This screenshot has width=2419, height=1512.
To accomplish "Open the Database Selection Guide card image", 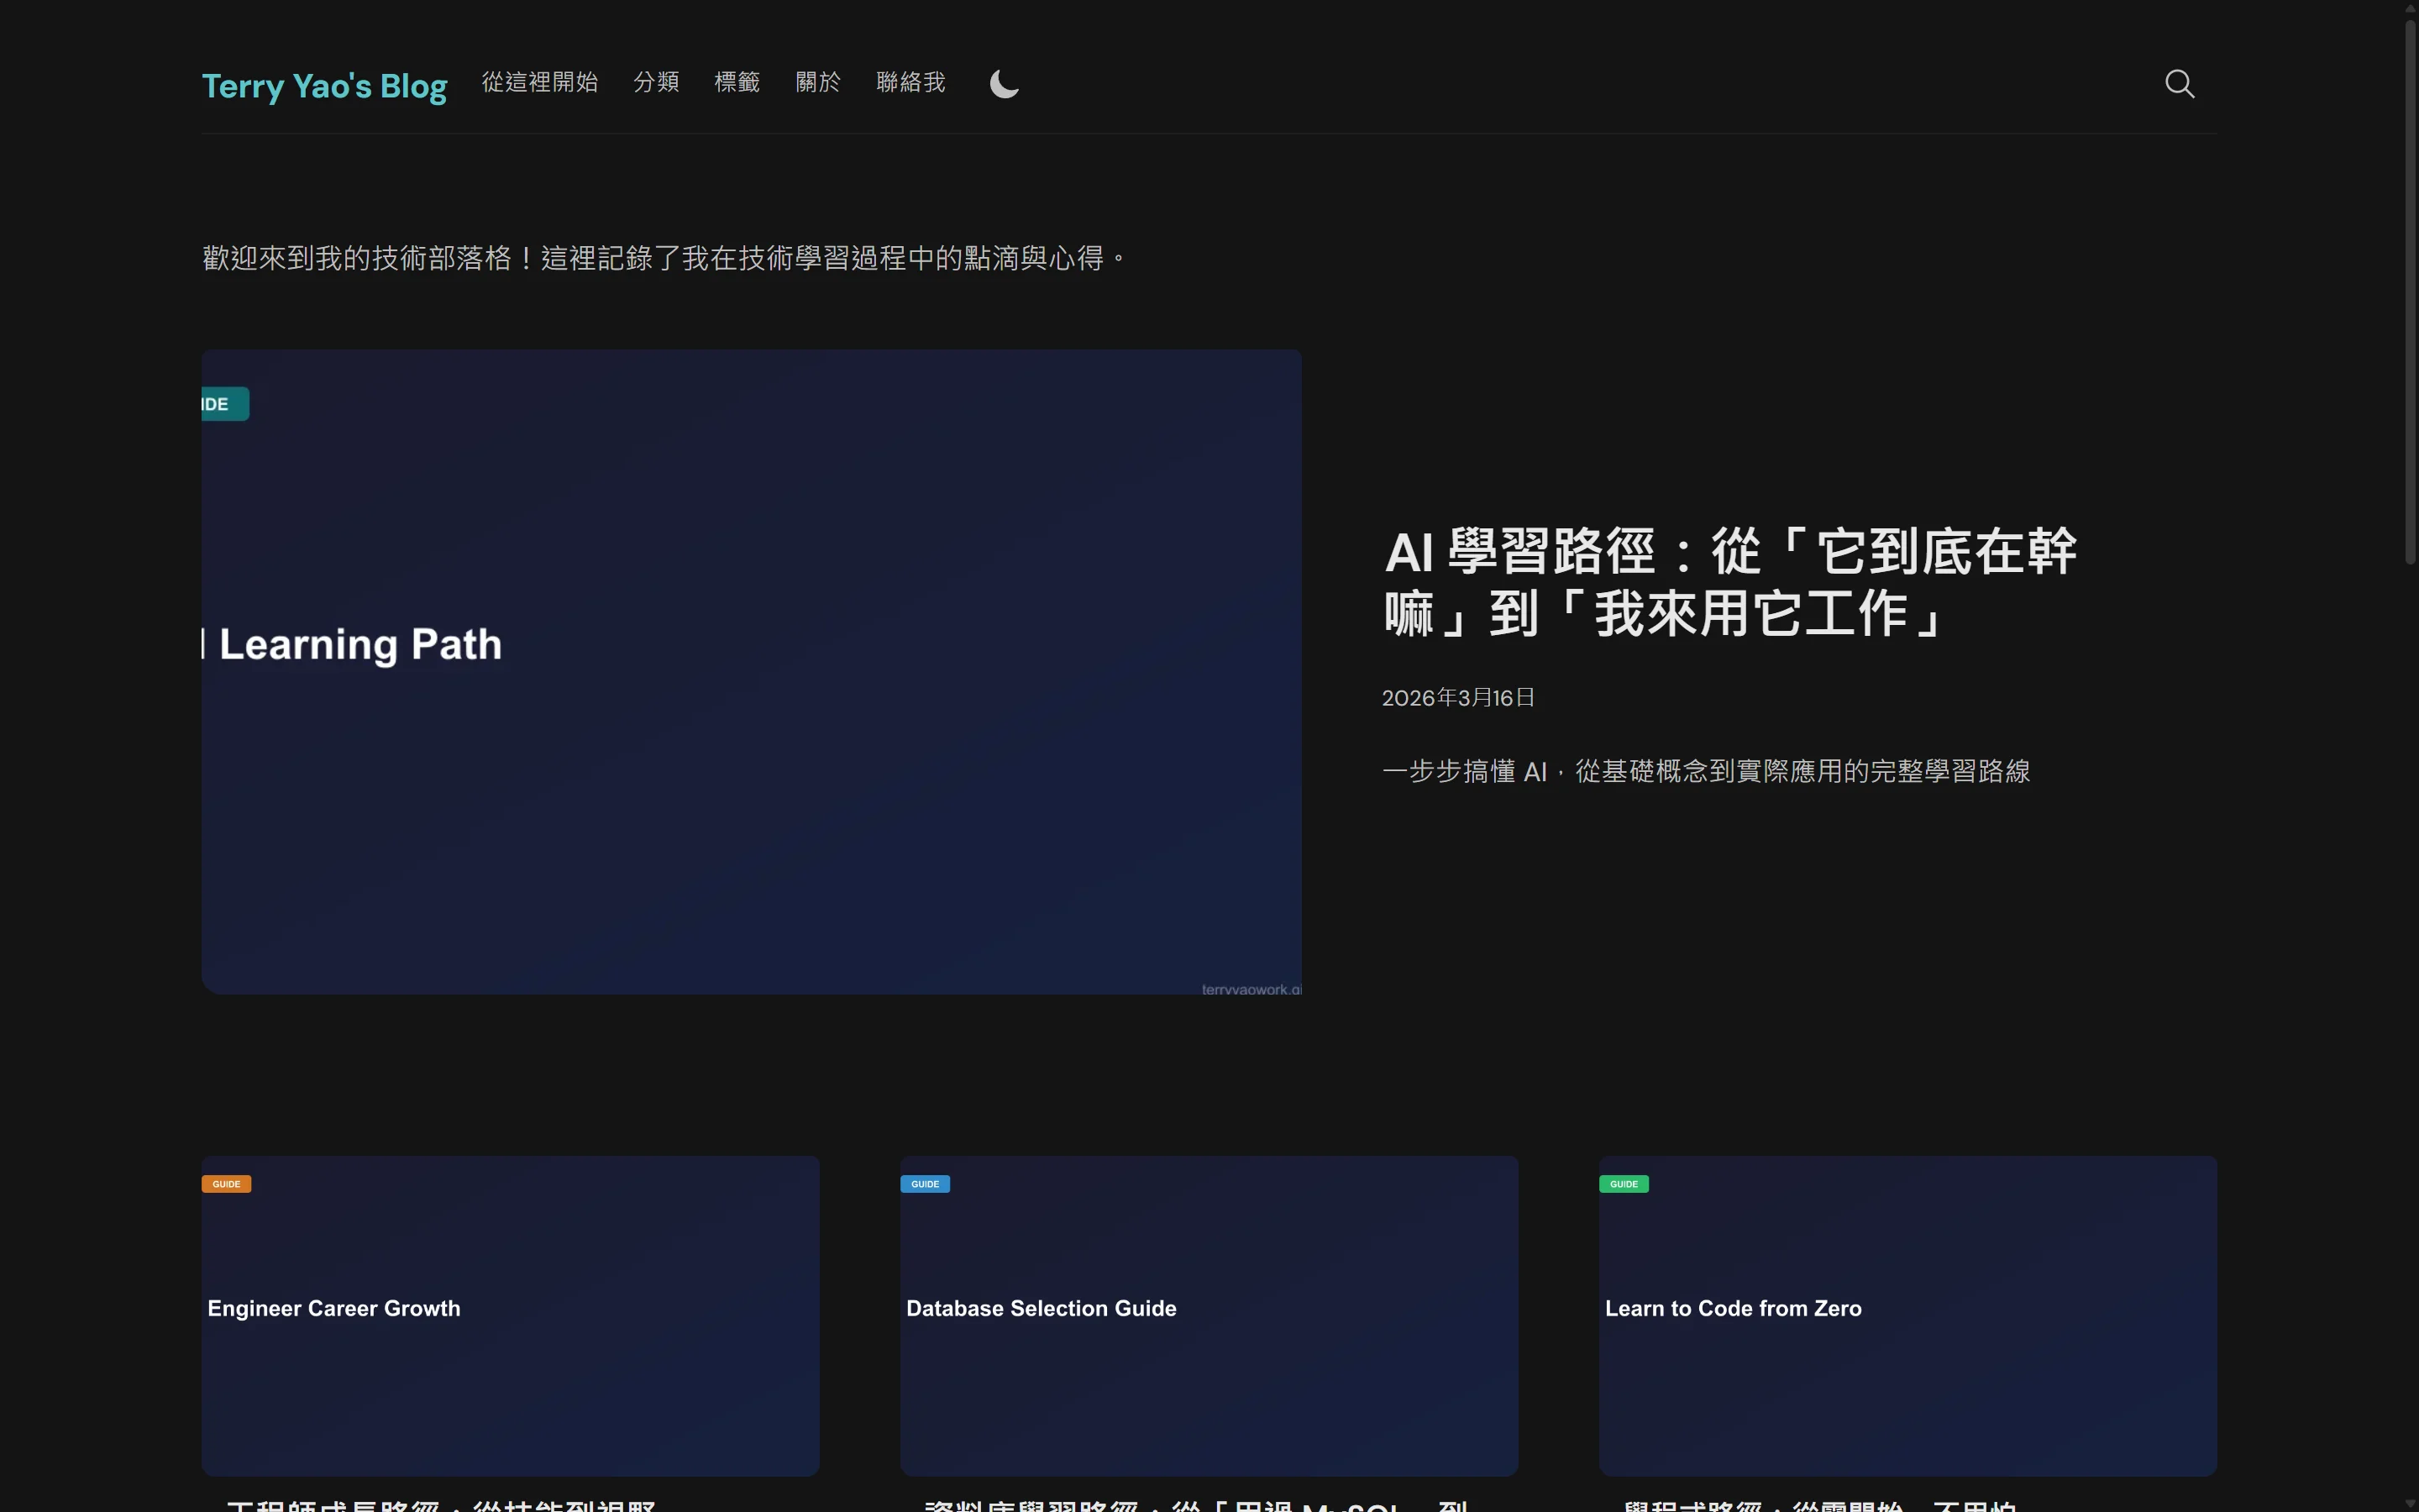I will (x=1209, y=1314).
